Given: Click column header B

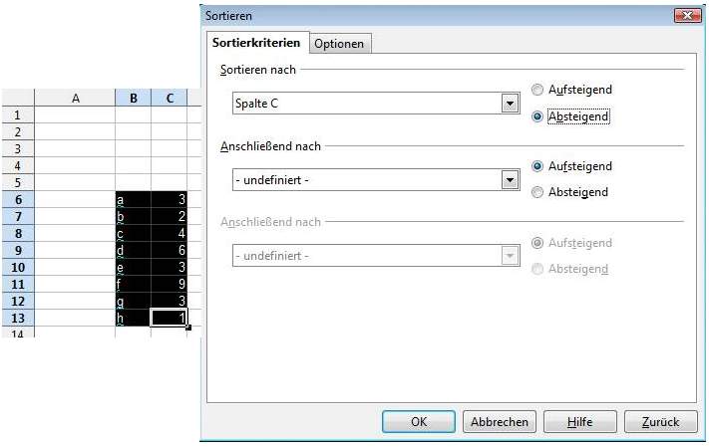Looking at the screenshot, I should (x=133, y=98).
